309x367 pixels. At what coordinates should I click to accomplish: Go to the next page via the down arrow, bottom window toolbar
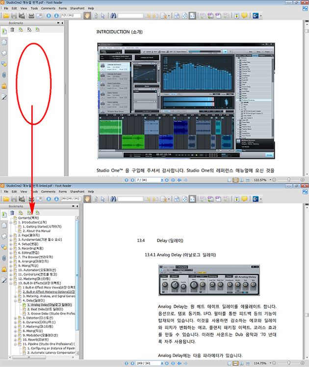tap(56, 199)
